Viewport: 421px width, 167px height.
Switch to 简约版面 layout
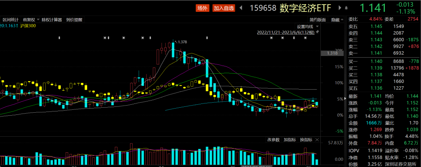tap(317, 20)
